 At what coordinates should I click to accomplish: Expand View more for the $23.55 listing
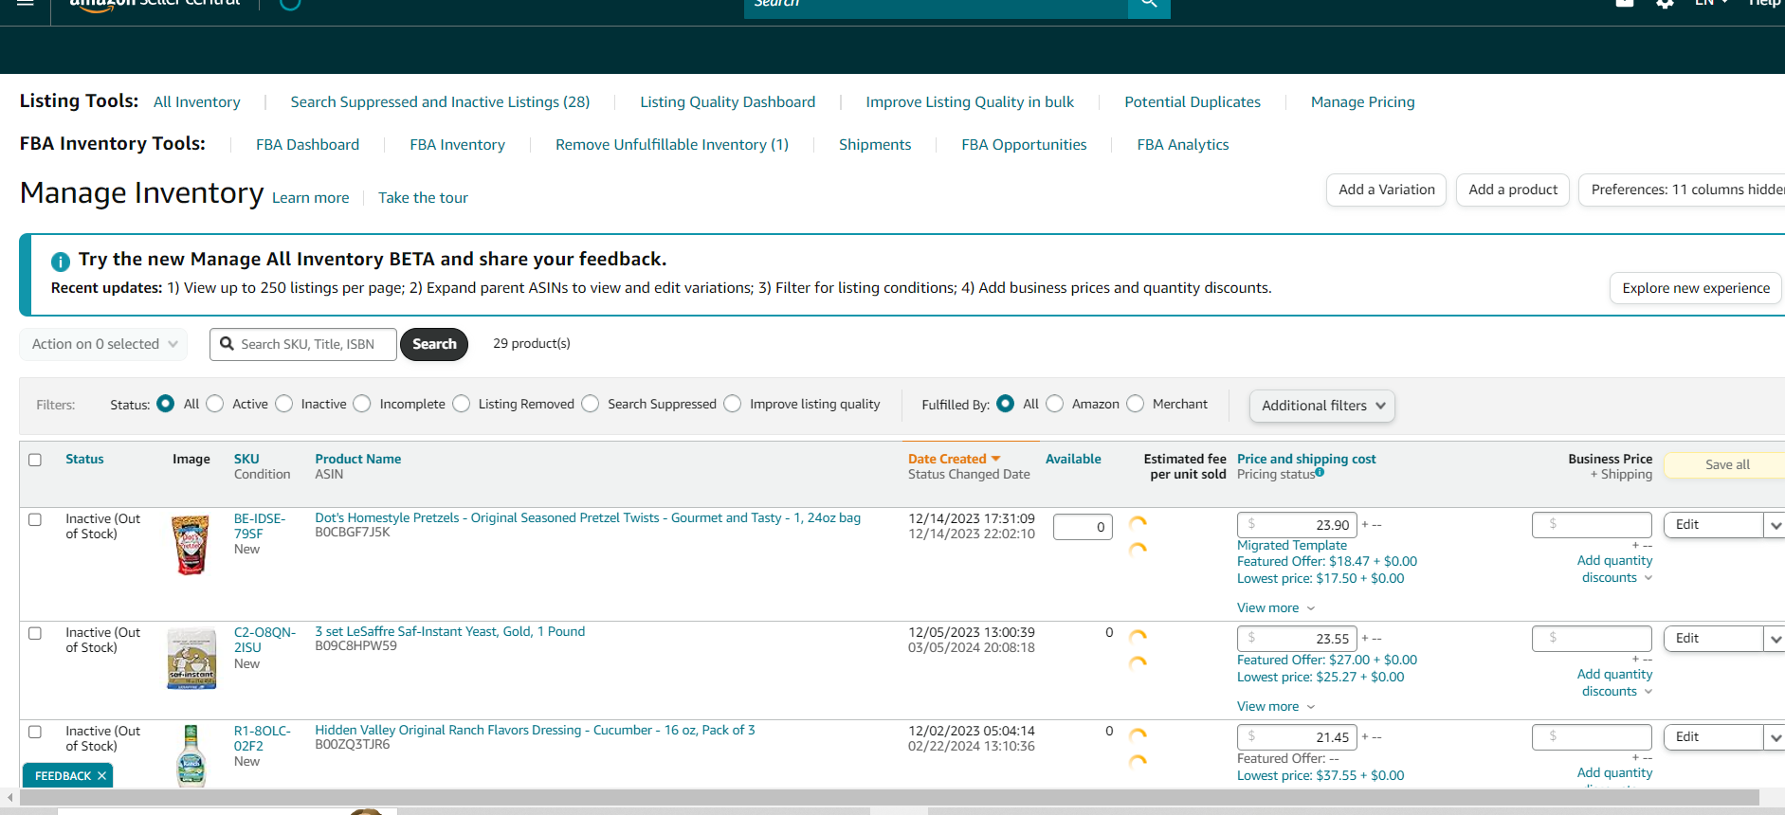click(1276, 706)
